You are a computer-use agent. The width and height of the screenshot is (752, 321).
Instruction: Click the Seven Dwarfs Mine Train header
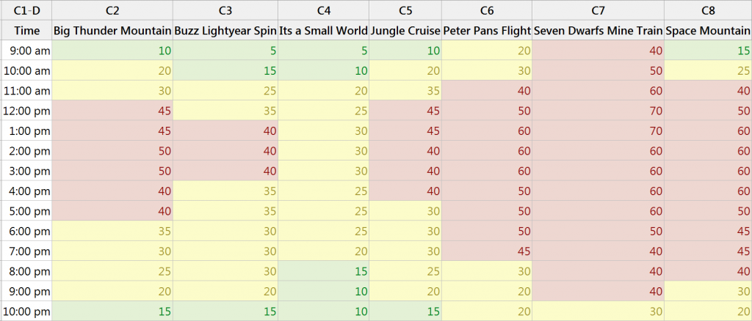point(599,31)
